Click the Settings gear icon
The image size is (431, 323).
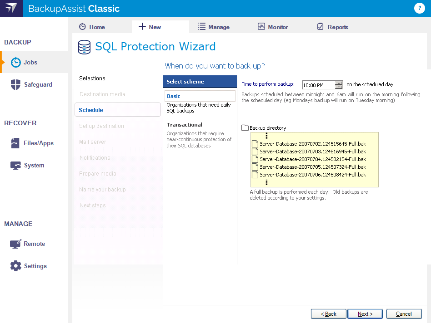[x=15, y=266]
